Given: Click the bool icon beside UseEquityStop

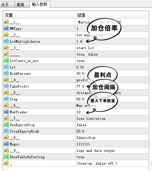Looking at the screenshot, I should coord(6,125).
